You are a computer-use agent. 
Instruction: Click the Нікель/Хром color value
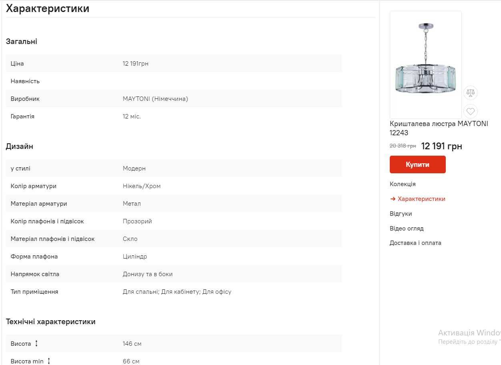[142, 186]
